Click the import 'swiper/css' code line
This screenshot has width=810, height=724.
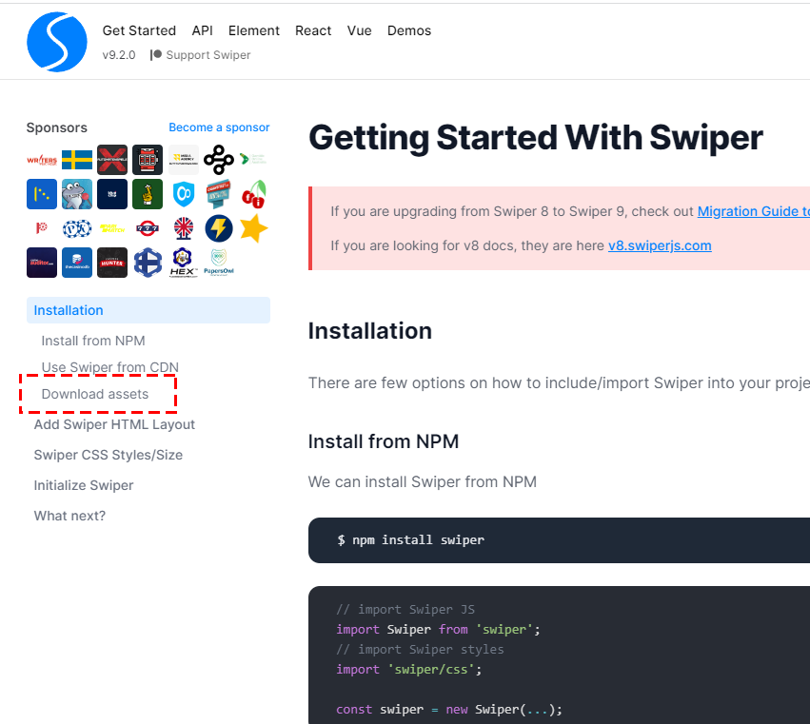[x=408, y=669]
